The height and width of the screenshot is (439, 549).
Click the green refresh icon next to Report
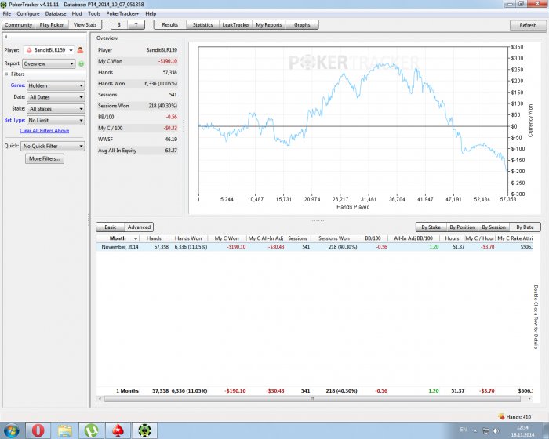pyautogui.click(x=81, y=63)
